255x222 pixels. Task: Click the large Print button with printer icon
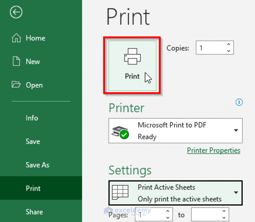pos(132,66)
